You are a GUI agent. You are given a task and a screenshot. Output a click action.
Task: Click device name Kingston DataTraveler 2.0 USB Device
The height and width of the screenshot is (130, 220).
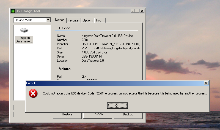[x=107, y=36]
